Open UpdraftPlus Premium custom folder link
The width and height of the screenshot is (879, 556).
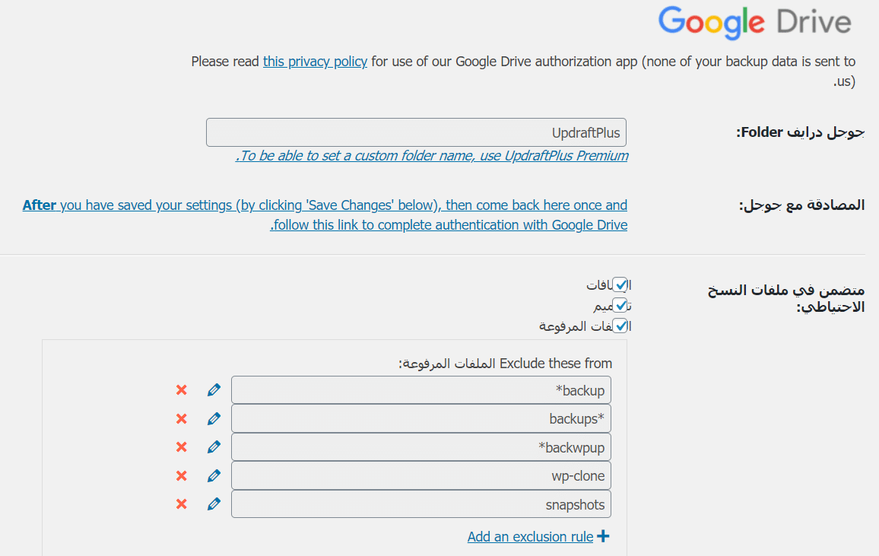coord(433,156)
